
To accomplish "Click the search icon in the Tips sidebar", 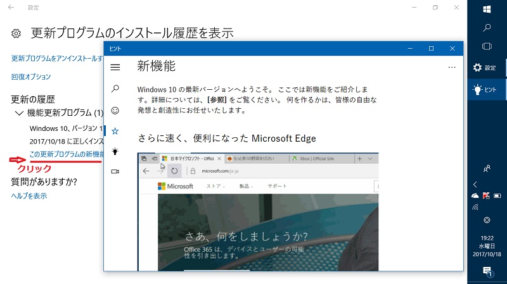I will (115, 89).
